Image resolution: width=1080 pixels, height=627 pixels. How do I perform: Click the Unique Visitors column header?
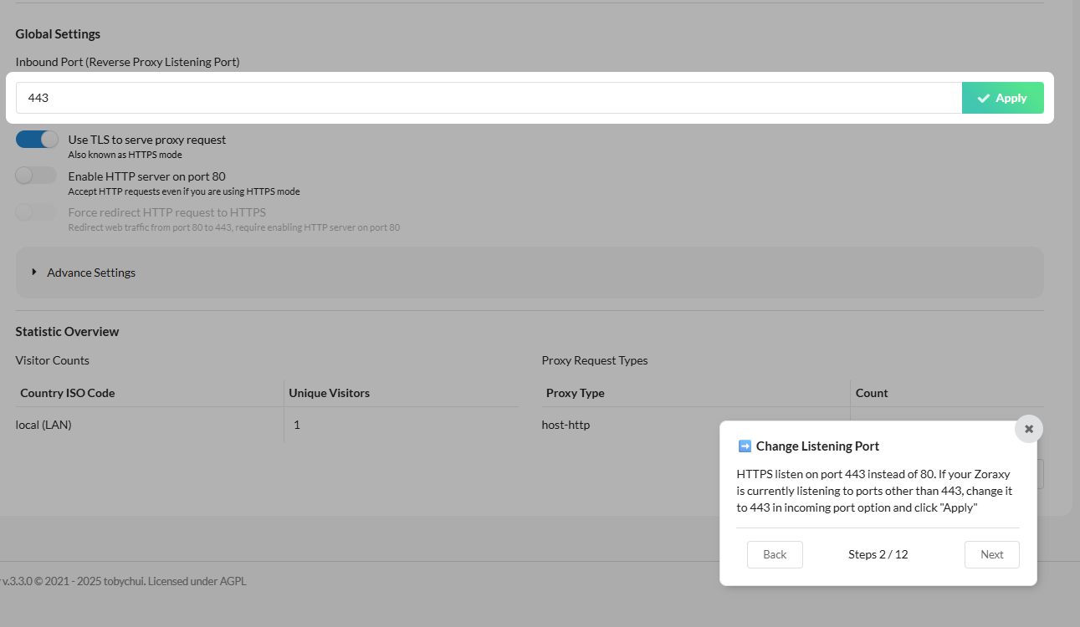pyautogui.click(x=329, y=393)
